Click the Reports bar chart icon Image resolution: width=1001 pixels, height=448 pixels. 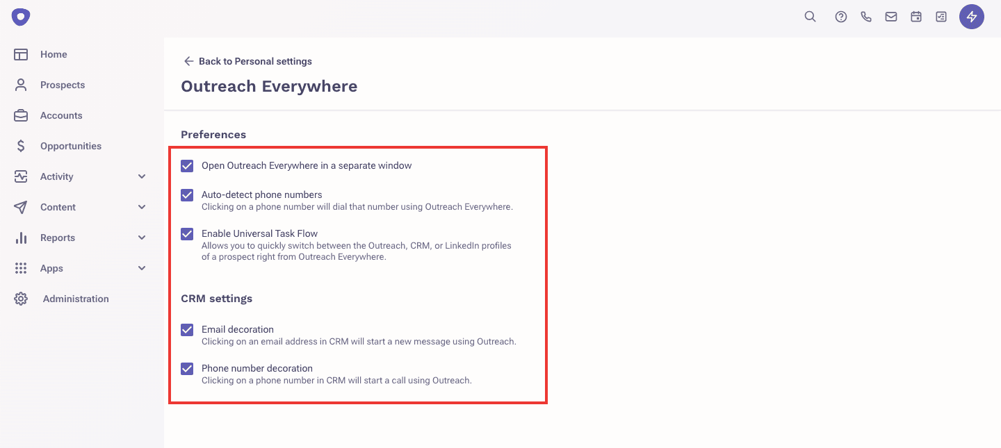pyautogui.click(x=21, y=238)
